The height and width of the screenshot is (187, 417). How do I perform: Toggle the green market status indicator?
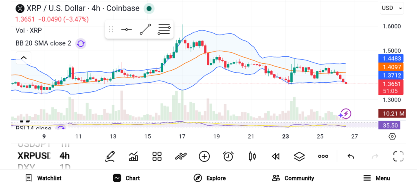(x=149, y=8)
